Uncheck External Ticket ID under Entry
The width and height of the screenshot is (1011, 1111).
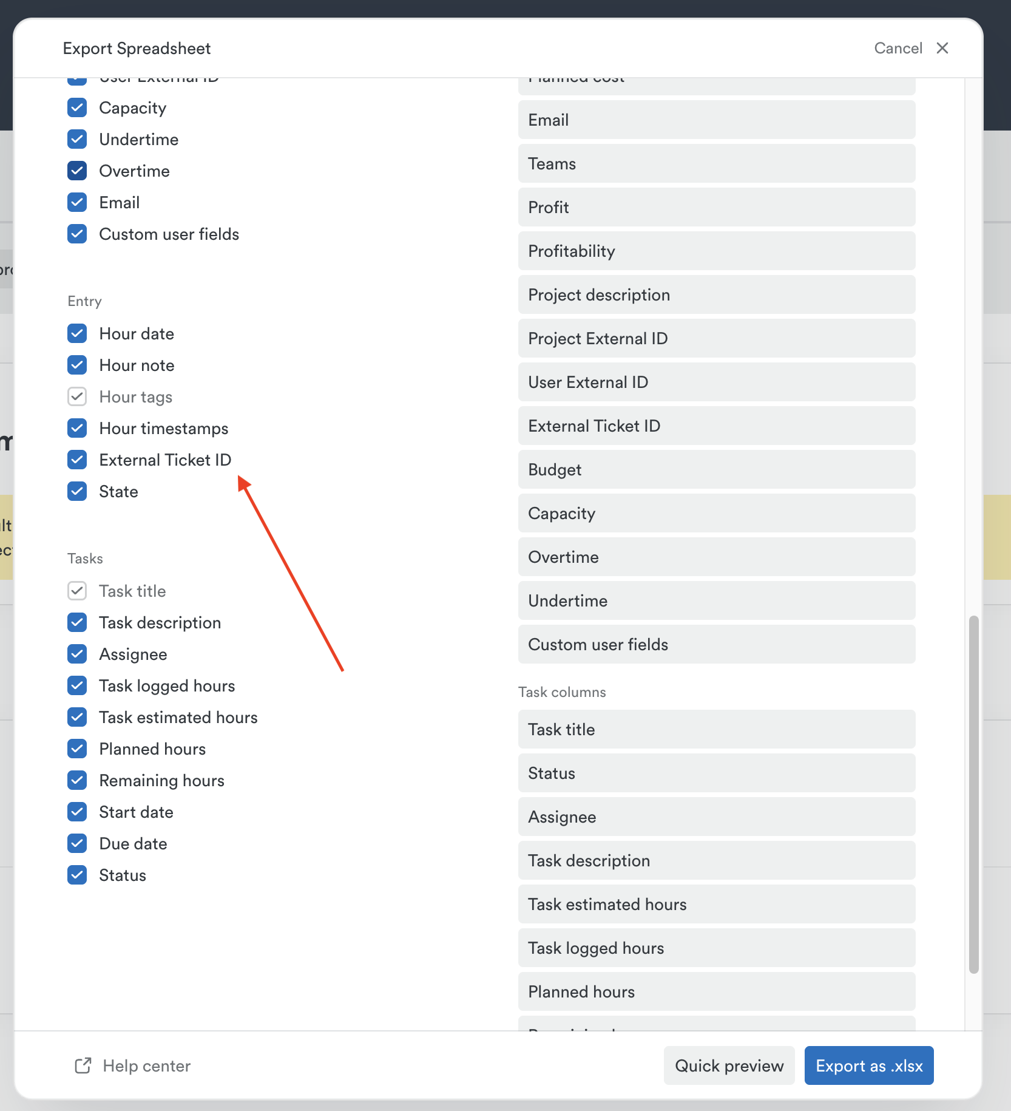click(77, 460)
